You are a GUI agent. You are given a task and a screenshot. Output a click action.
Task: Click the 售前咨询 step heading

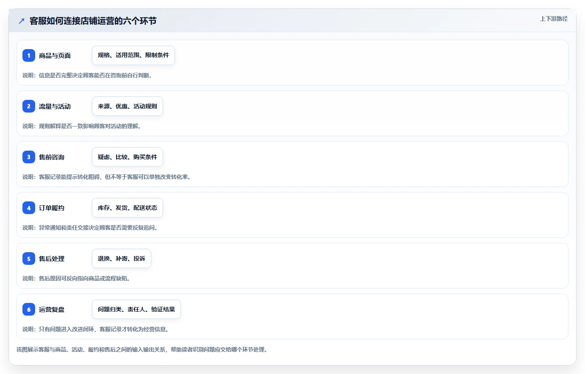click(52, 157)
